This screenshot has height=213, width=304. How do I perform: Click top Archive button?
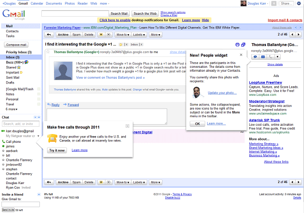pos(63,35)
